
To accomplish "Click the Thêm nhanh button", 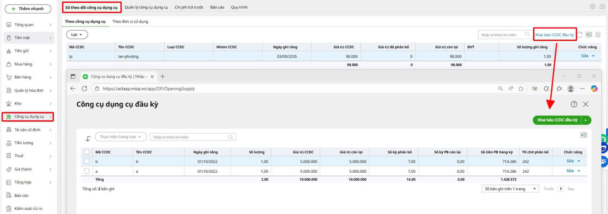I will 28,9.
